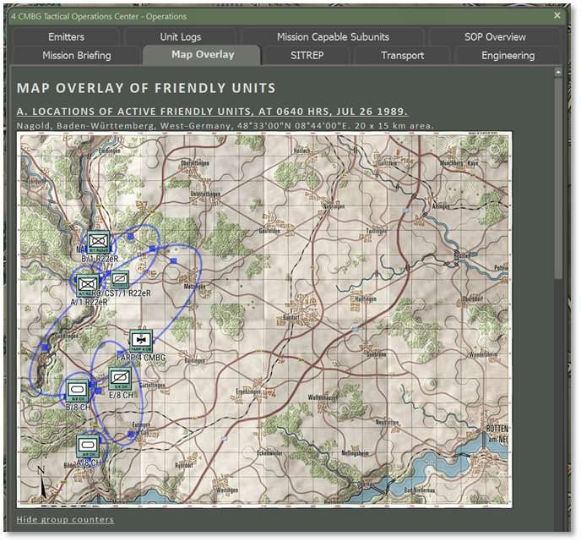Select the A/1 R22eR infantry unit counter
This screenshot has height=542, width=581.
pos(88,285)
